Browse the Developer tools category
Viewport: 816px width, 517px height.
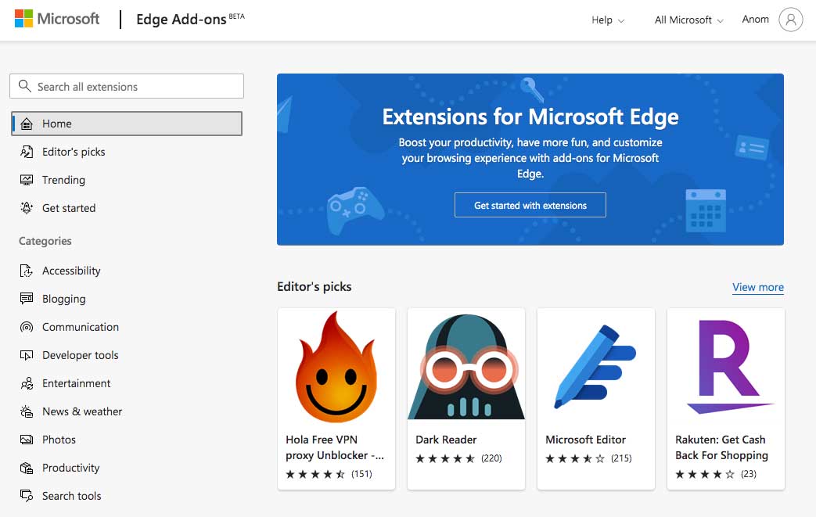[80, 355]
